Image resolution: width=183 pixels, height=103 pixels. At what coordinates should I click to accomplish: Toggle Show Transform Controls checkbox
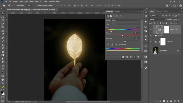pyautogui.click(x=36, y=5)
